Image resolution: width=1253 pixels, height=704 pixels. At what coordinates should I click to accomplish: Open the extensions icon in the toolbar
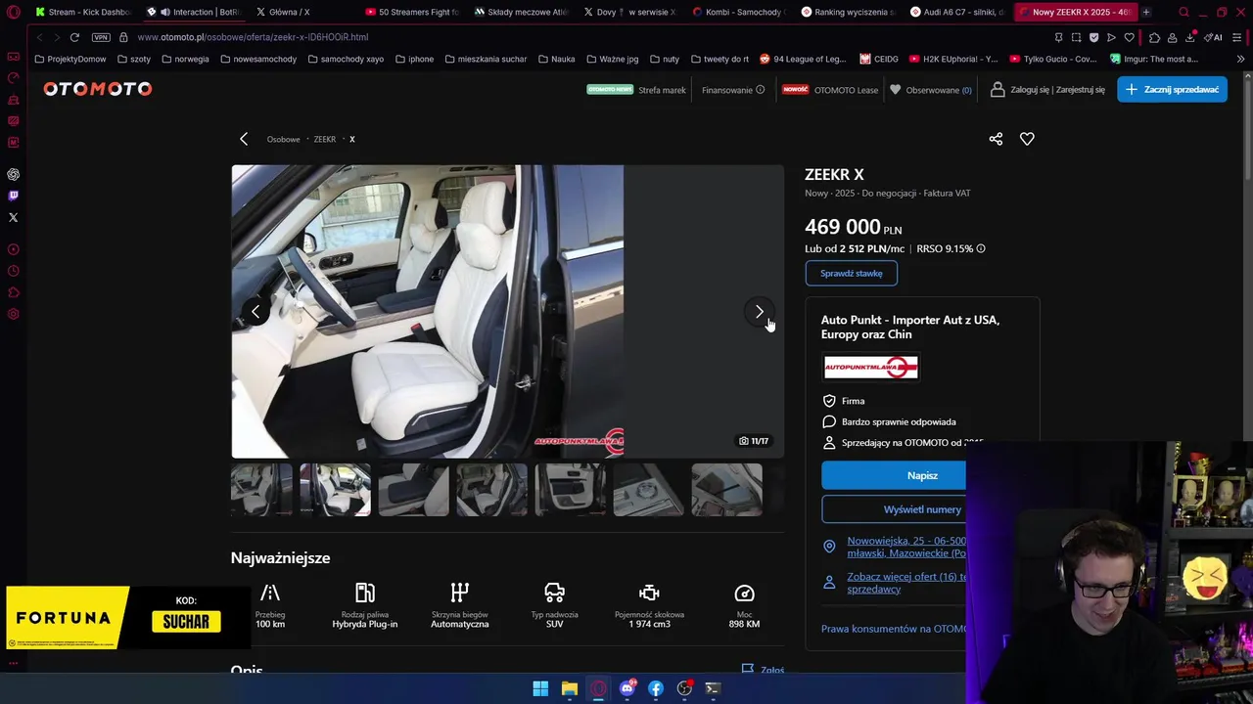[1154, 37]
